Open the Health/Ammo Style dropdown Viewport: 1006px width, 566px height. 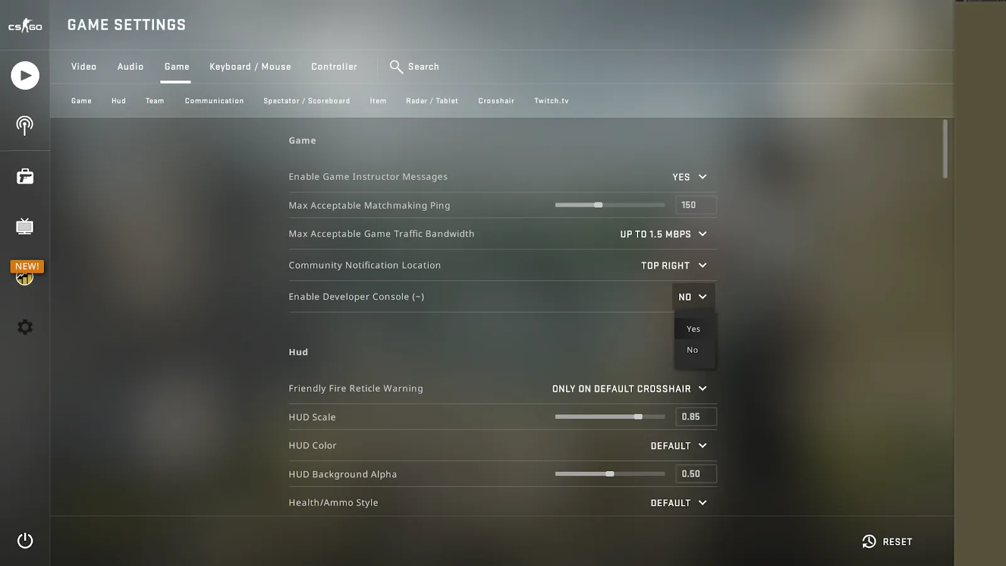pyautogui.click(x=678, y=503)
